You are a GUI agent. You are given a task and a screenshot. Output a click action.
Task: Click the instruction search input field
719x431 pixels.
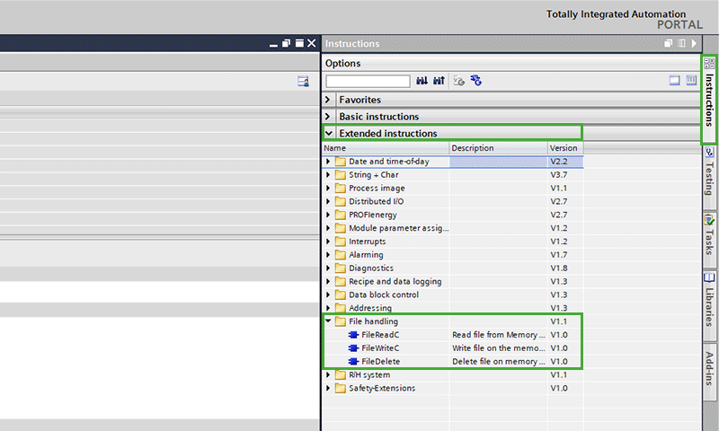[368, 81]
